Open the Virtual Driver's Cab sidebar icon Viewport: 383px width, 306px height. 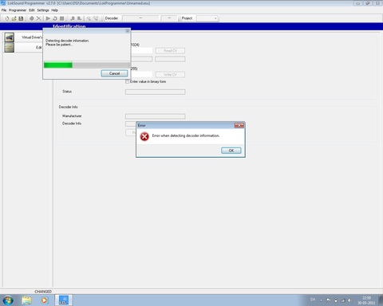(10, 37)
